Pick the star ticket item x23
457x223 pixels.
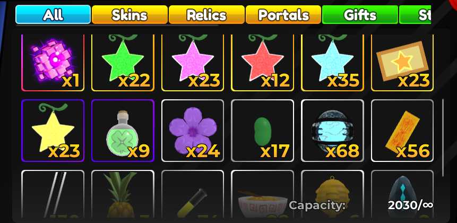point(402,63)
